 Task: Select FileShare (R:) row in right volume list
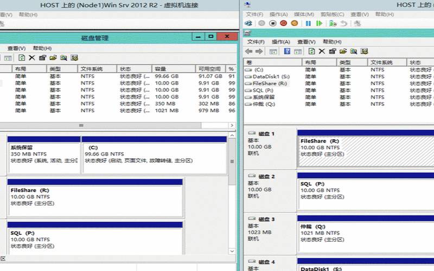[x=339, y=83]
